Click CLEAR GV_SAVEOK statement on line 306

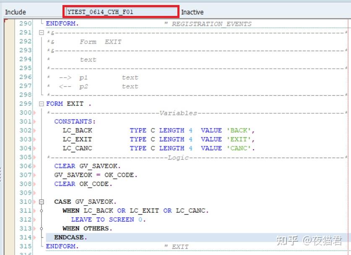(88, 166)
